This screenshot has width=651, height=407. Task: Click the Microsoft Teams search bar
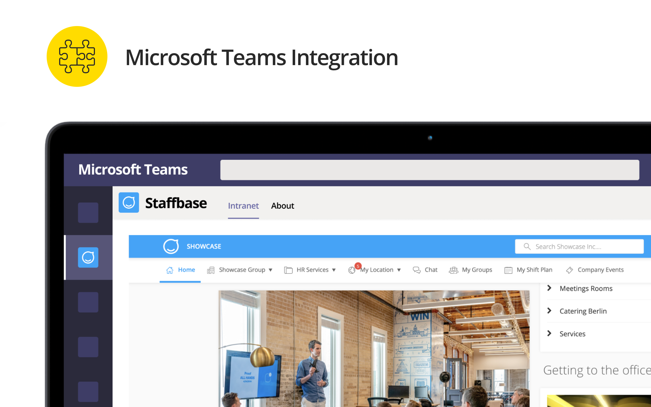(x=430, y=170)
